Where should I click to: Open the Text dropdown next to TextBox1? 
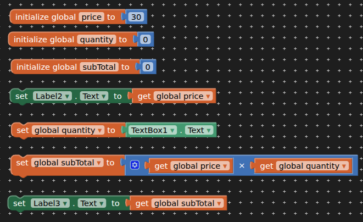199,130
